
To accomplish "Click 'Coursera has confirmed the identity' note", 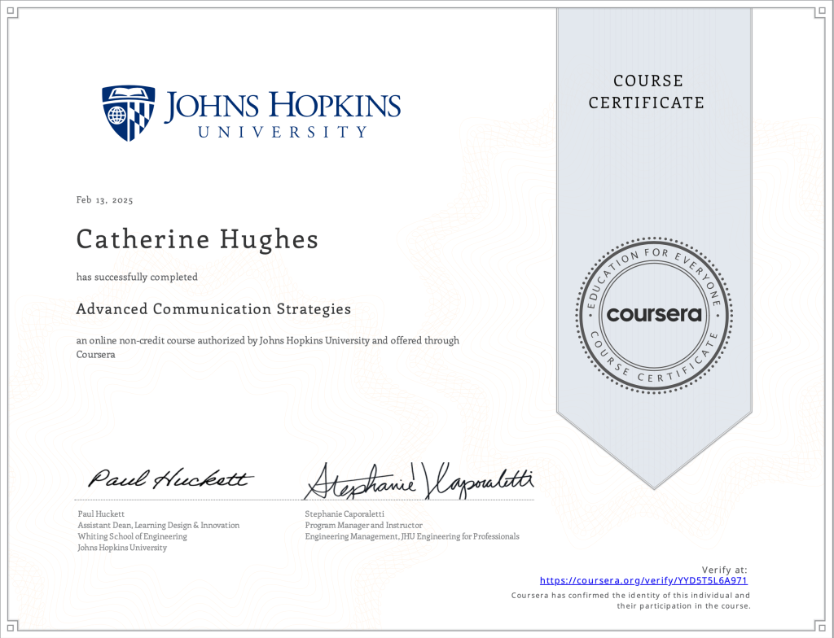I will coord(631,601).
